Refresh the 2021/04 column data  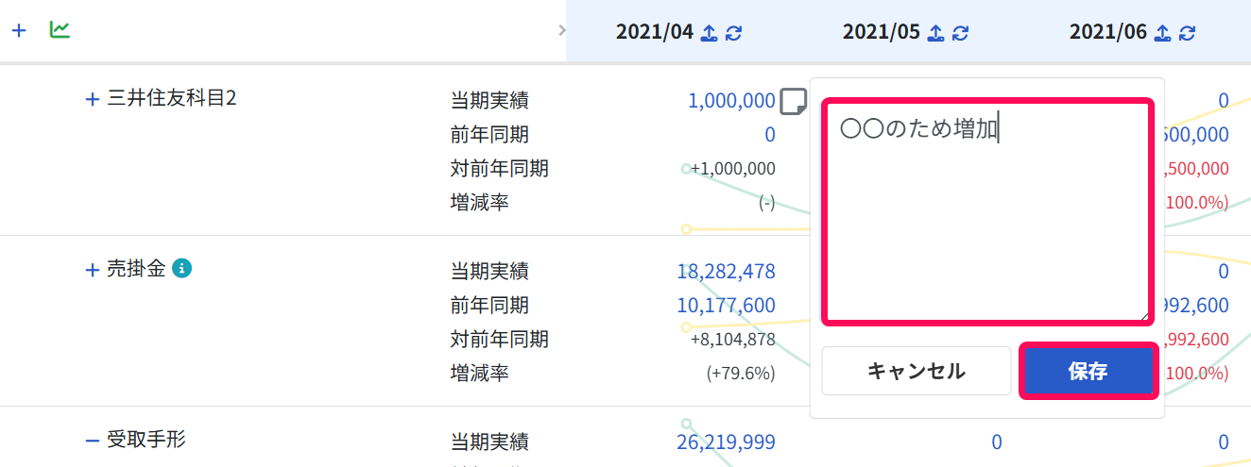pyautogui.click(x=733, y=32)
